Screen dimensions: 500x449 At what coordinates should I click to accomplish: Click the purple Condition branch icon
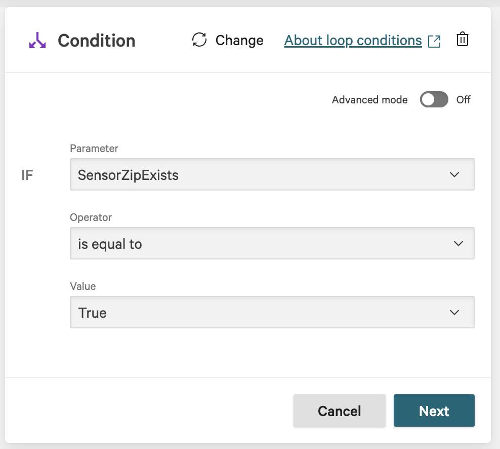pyautogui.click(x=37, y=41)
